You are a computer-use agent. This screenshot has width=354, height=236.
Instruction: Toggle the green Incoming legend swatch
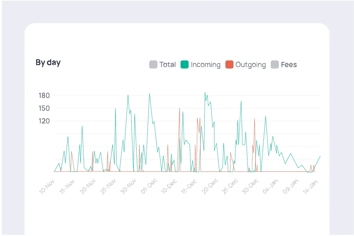click(184, 65)
